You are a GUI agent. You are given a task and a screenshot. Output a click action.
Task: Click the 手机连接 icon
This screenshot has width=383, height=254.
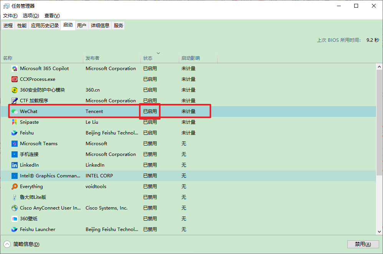(x=15, y=154)
